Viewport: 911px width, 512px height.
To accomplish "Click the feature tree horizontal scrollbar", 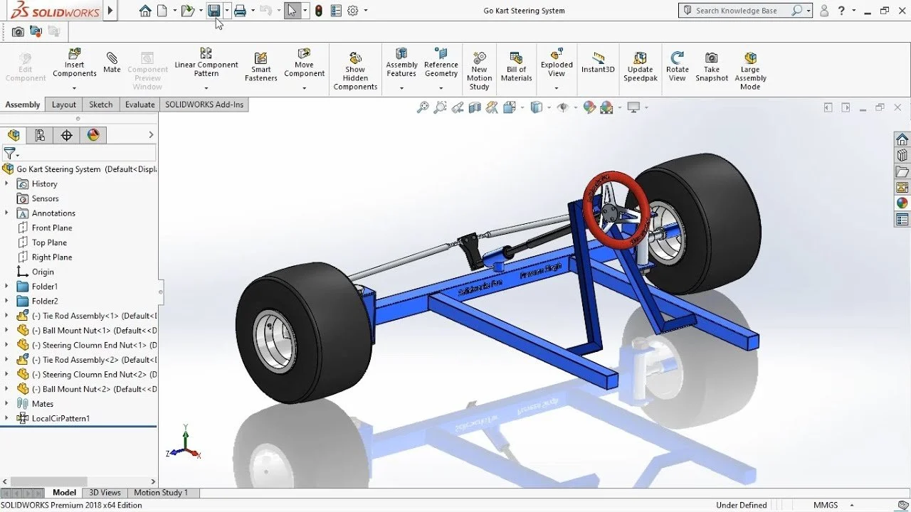I will [x=48, y=481].
